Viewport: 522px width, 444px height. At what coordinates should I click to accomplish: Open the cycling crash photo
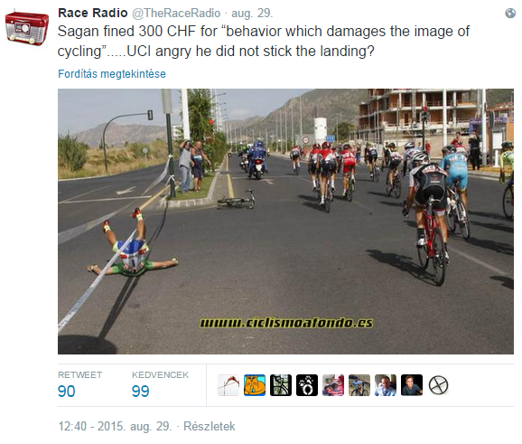pyautogui.click(x=285, y=222)
